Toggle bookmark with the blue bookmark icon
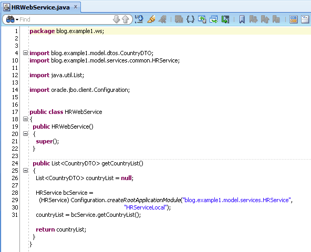The image size is (311, 252). coord(242,19)
